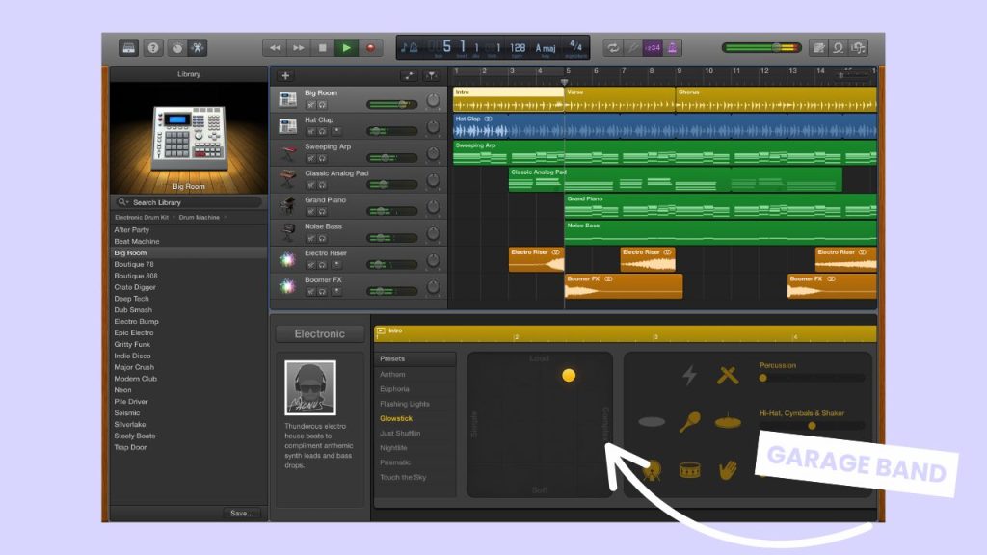The image size is (987, 555).
Task: Toggle the crossed drumsticks percussion icon
Action: click(728, 376)
